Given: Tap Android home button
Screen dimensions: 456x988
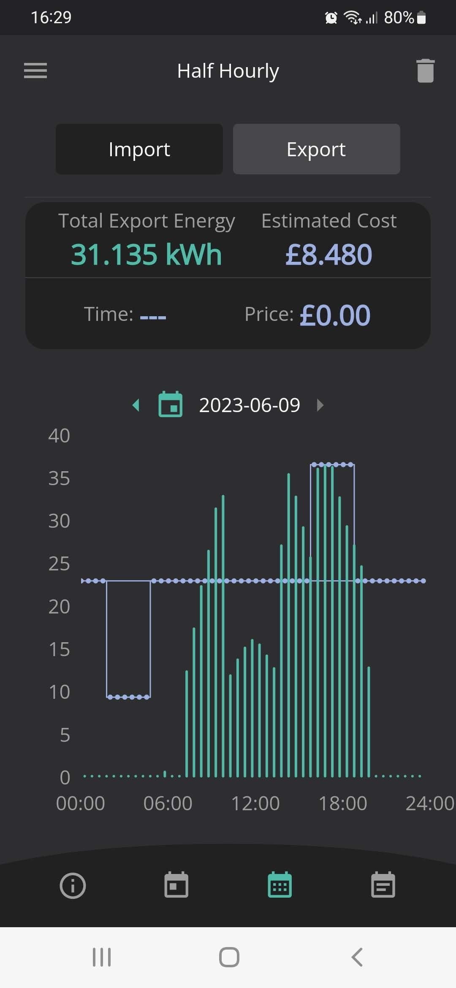Looking at the screenshot, I should click(x=229, y=957).
